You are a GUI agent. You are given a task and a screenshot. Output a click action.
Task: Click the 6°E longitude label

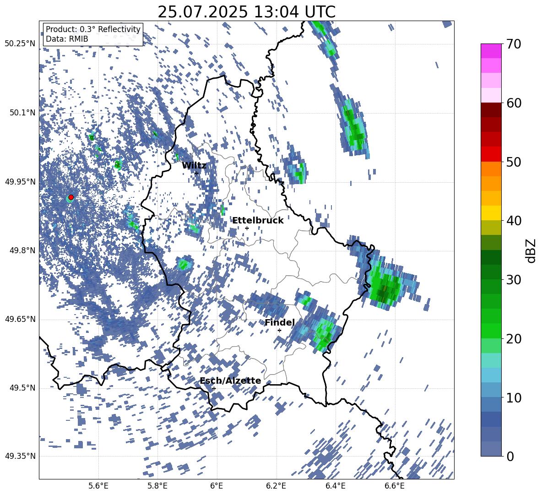click(217, 486)
